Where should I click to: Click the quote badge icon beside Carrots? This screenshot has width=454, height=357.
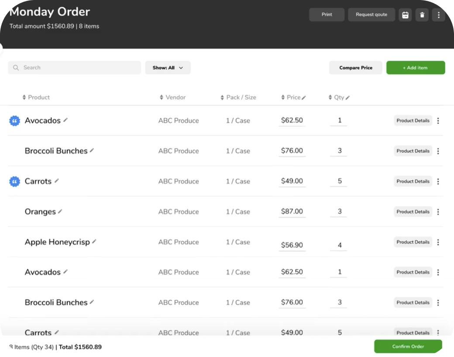[14, 182]
